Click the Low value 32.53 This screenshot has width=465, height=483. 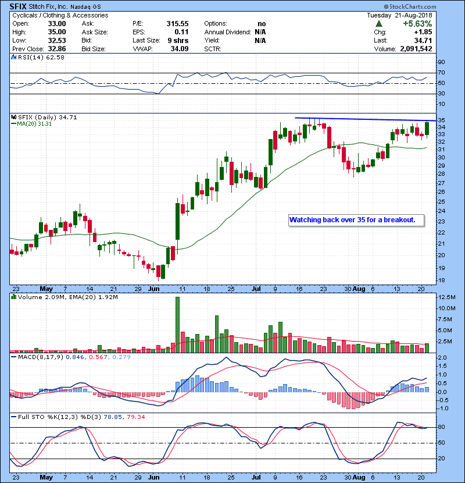coord(57,40)
